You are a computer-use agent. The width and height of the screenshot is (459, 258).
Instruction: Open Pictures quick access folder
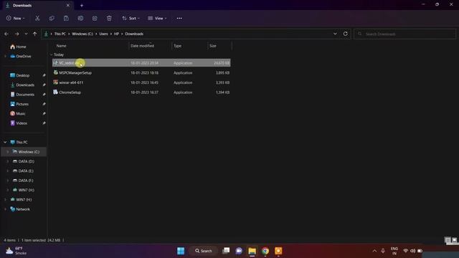pos(19,104)
